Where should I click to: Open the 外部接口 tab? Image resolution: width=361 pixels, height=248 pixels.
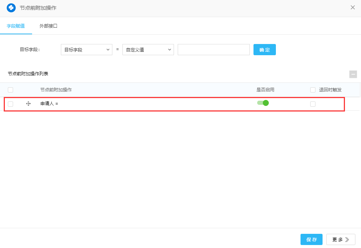[x=49, y=26]
